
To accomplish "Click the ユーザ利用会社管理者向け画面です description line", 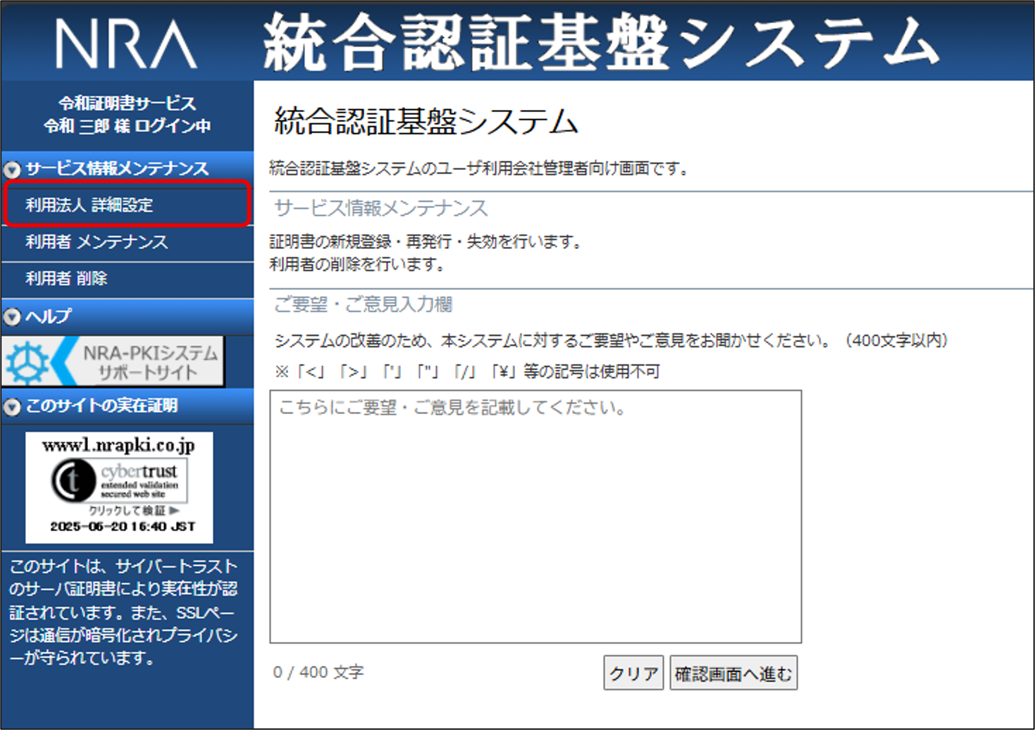I will [x=479, y=168].
